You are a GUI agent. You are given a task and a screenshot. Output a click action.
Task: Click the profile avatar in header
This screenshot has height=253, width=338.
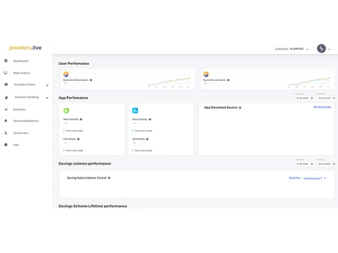click(321, 49)
